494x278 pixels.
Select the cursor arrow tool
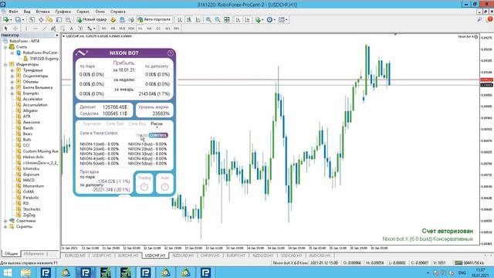(x=6, y=29)
